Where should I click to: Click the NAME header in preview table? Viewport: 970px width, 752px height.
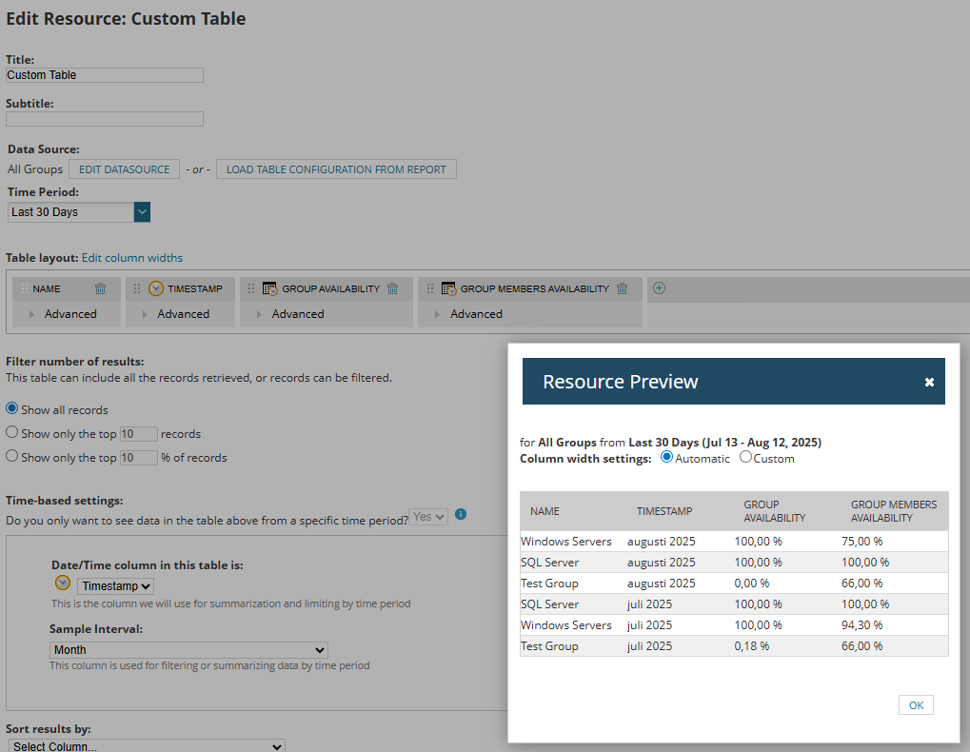[544, 511]
